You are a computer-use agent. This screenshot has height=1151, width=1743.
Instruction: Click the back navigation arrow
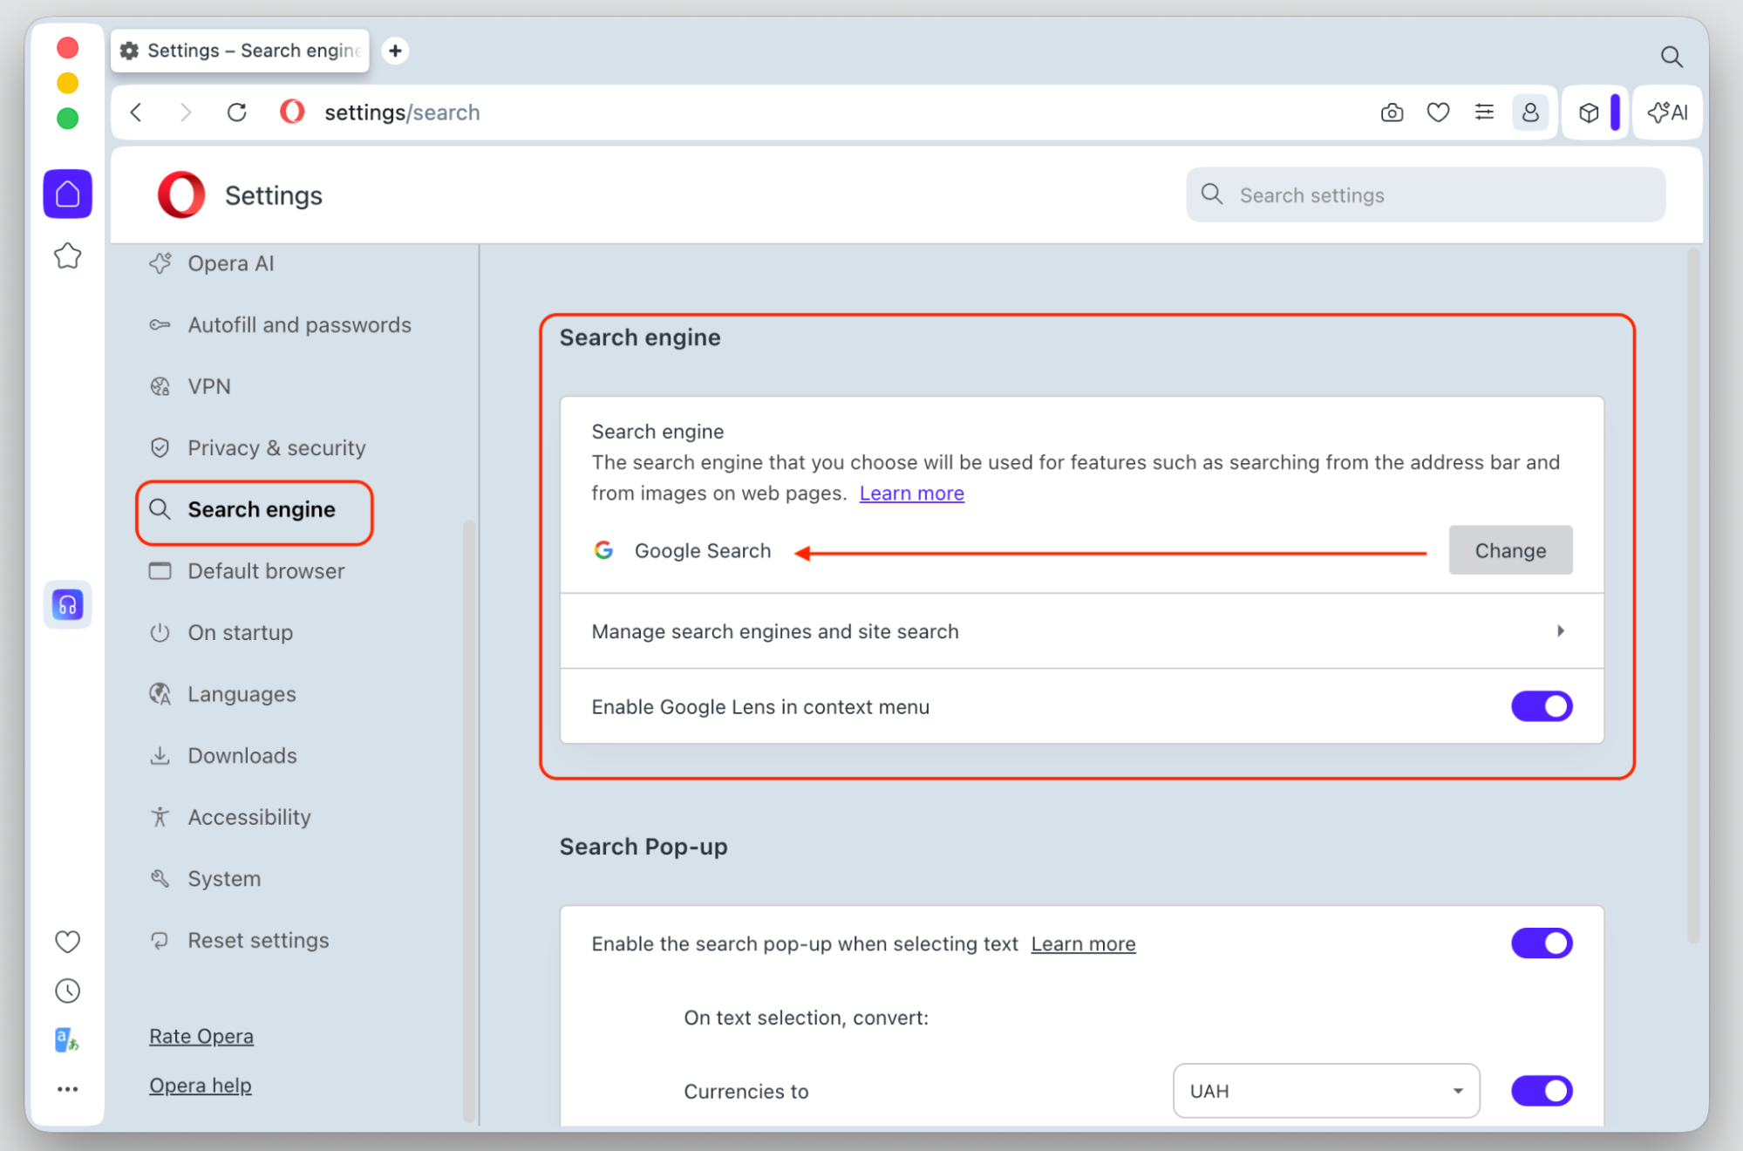(136, 112)
